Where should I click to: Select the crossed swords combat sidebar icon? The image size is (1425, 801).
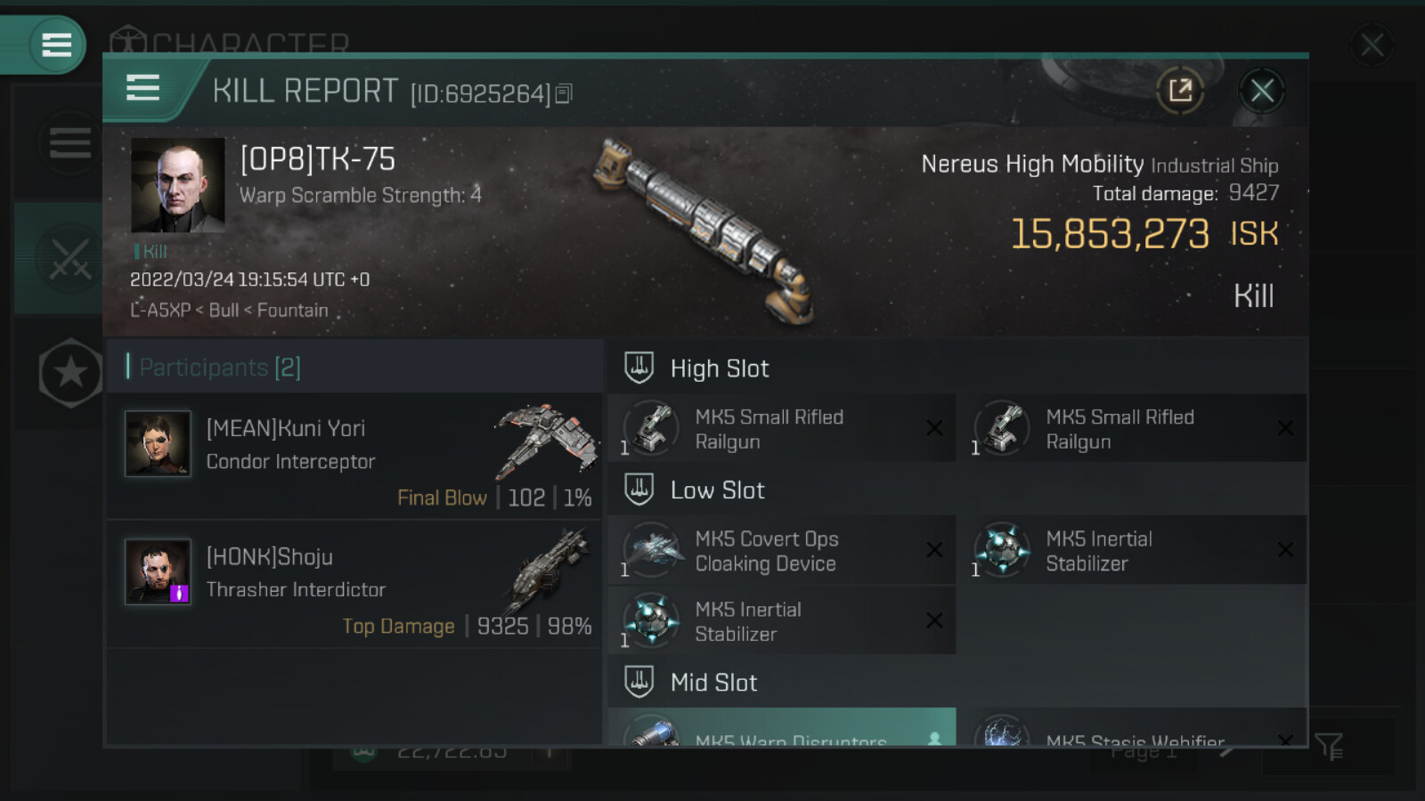pyautogui.click(x=69, y=258)
